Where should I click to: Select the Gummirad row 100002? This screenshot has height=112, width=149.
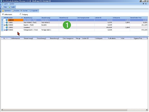pos(74,28)
